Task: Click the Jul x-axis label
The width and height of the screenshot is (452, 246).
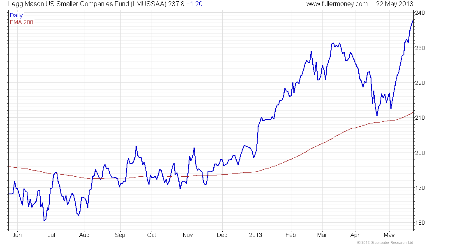Action: click(x=51, y=235)
